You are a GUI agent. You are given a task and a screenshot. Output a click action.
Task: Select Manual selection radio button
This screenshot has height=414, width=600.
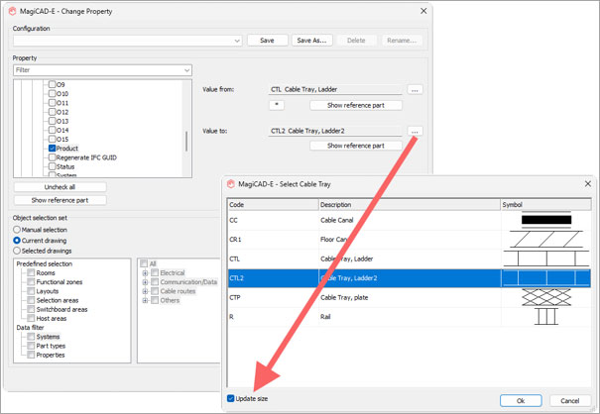[17, 230]
